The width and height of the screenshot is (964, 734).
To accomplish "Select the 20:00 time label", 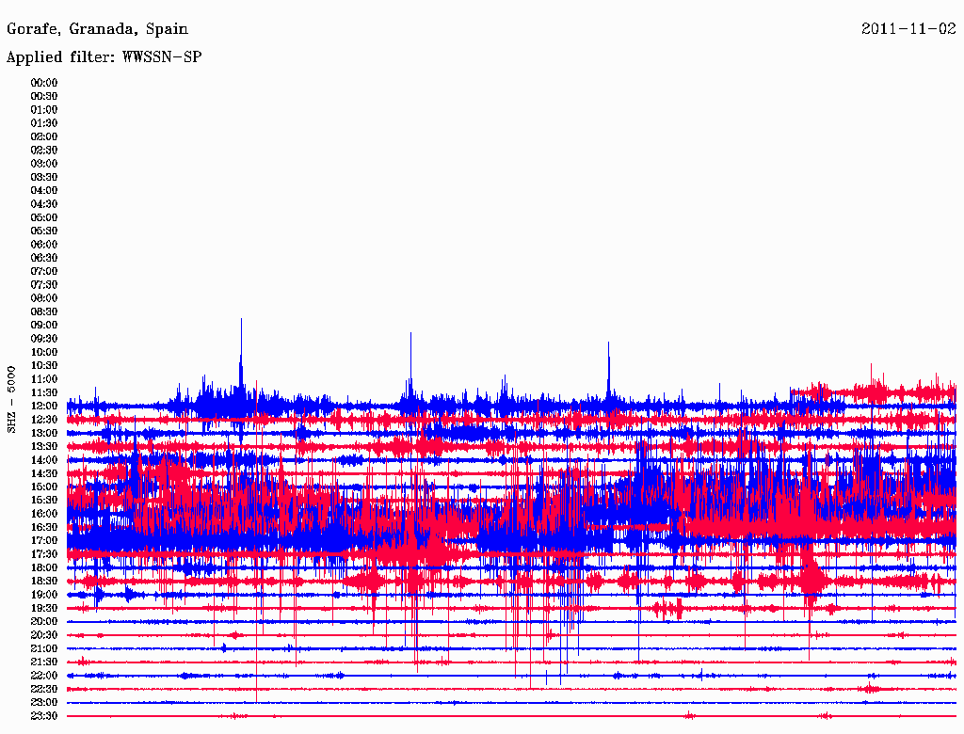I will pyautogui.click(x=44, y=622).
